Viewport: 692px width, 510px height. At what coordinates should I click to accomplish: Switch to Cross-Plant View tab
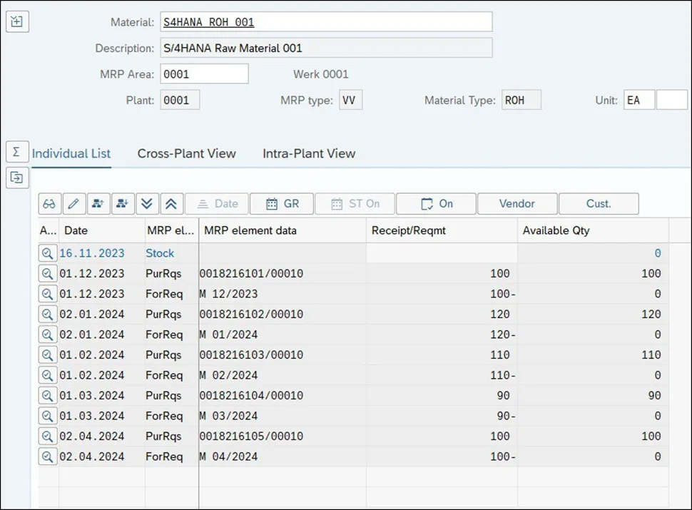pyautogui.click(x=186, y=153)
